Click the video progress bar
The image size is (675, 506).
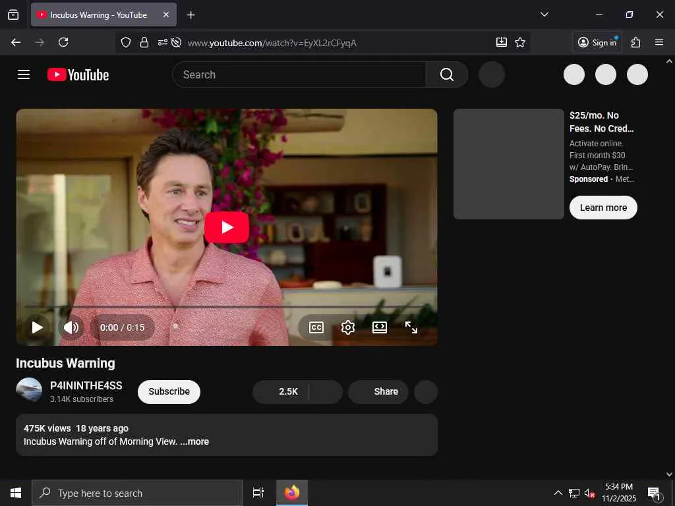pyautogui.click(x=227, y=306)
